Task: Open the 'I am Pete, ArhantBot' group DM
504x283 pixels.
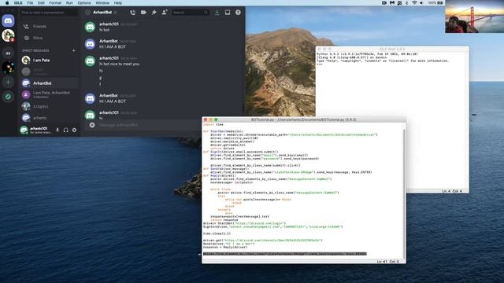Action: click(48, 94)
